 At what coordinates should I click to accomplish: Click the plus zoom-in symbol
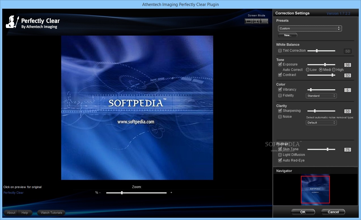point(171,193)
